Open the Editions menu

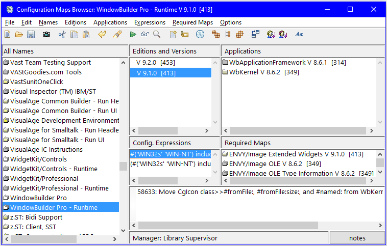[76, 22]
